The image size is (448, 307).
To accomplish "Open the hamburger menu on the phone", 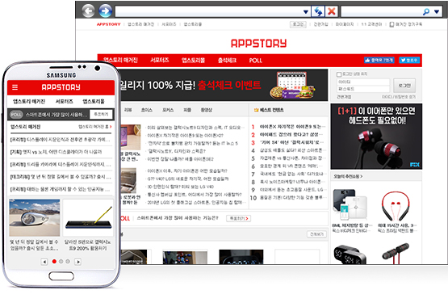I will tap(15, 87).
